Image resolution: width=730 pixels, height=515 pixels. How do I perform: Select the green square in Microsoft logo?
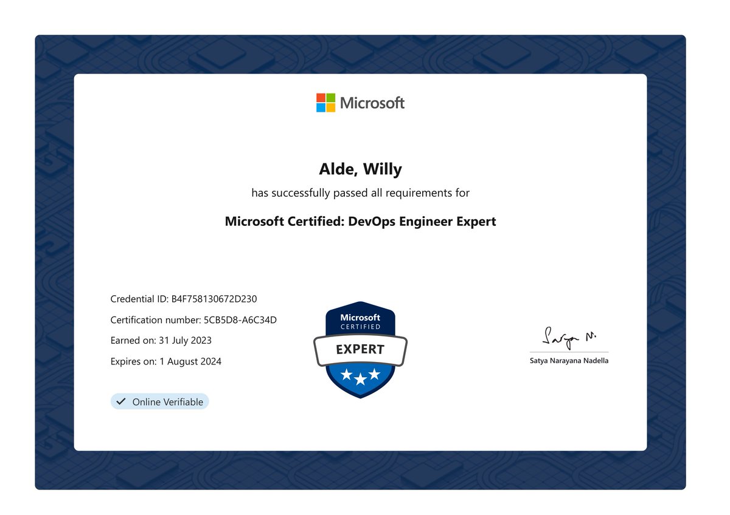click(x=330, y=98)
